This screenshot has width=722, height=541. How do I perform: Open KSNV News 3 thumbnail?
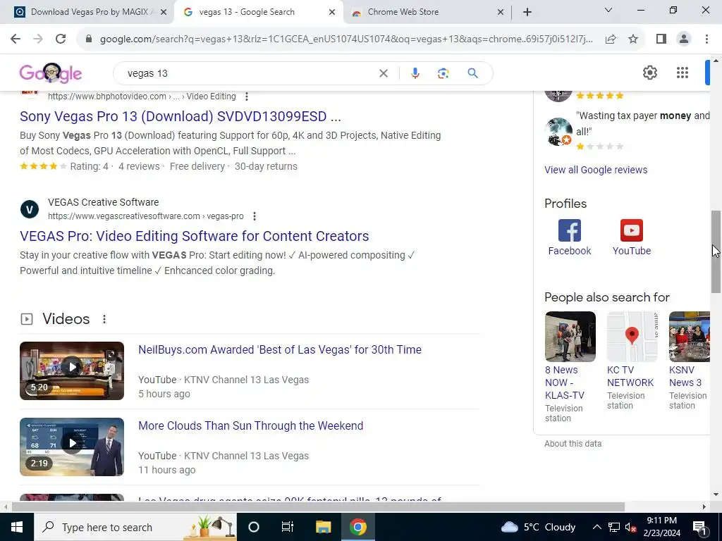pyautogui.click(x=690, y=337)
